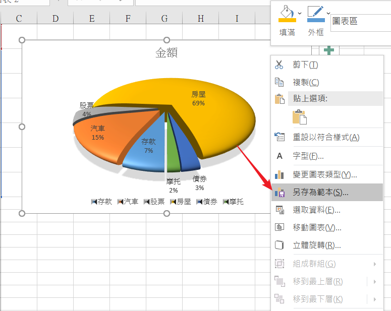This screenshot has width=391, height=311.
Task: Click the chart's top-center resize handle
Action: [x=166, y=40]
